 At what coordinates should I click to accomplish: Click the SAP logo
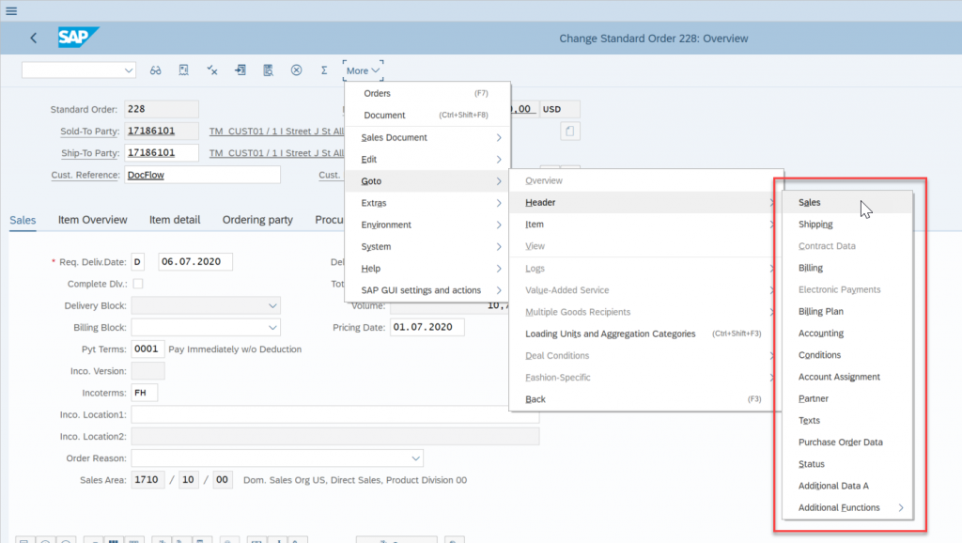(x=78, y=38)
